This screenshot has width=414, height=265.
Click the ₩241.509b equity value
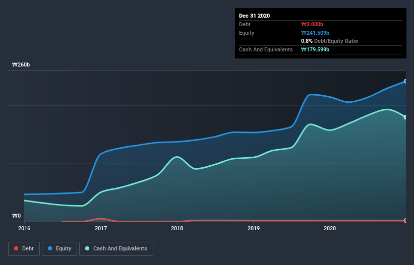(315, 33)
